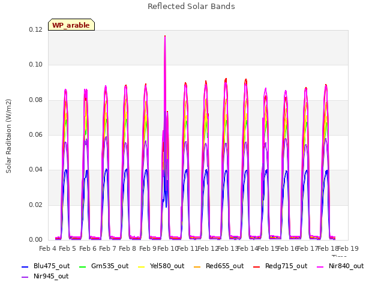Click the 0.10 y-axis tick label
This screenshot has height=288, width=384.
coord(36,64)
